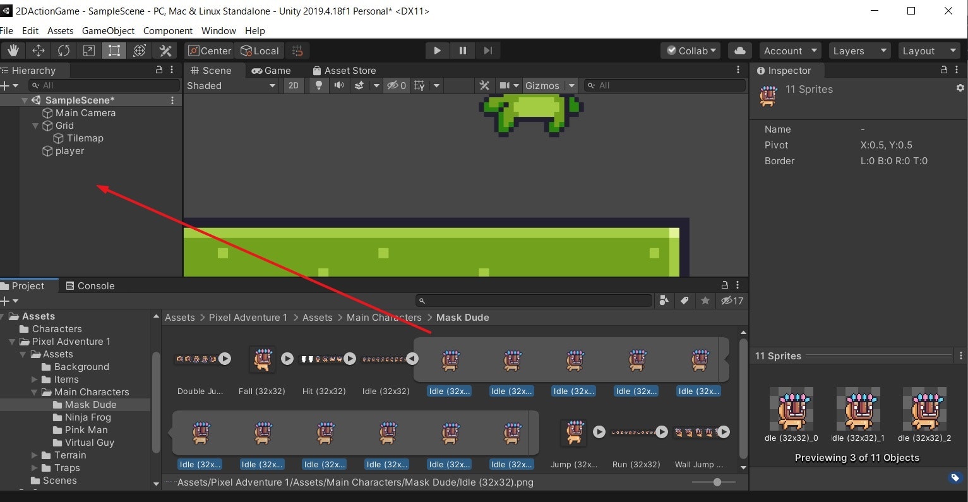
Task: Open Collab dropdown
Action: (x=691, y=51)
